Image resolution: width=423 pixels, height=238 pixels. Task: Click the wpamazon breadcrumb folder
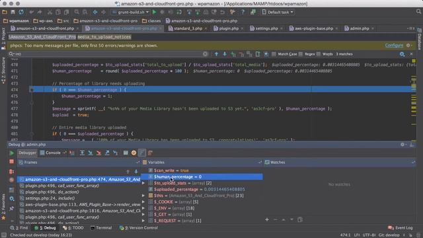16,20
